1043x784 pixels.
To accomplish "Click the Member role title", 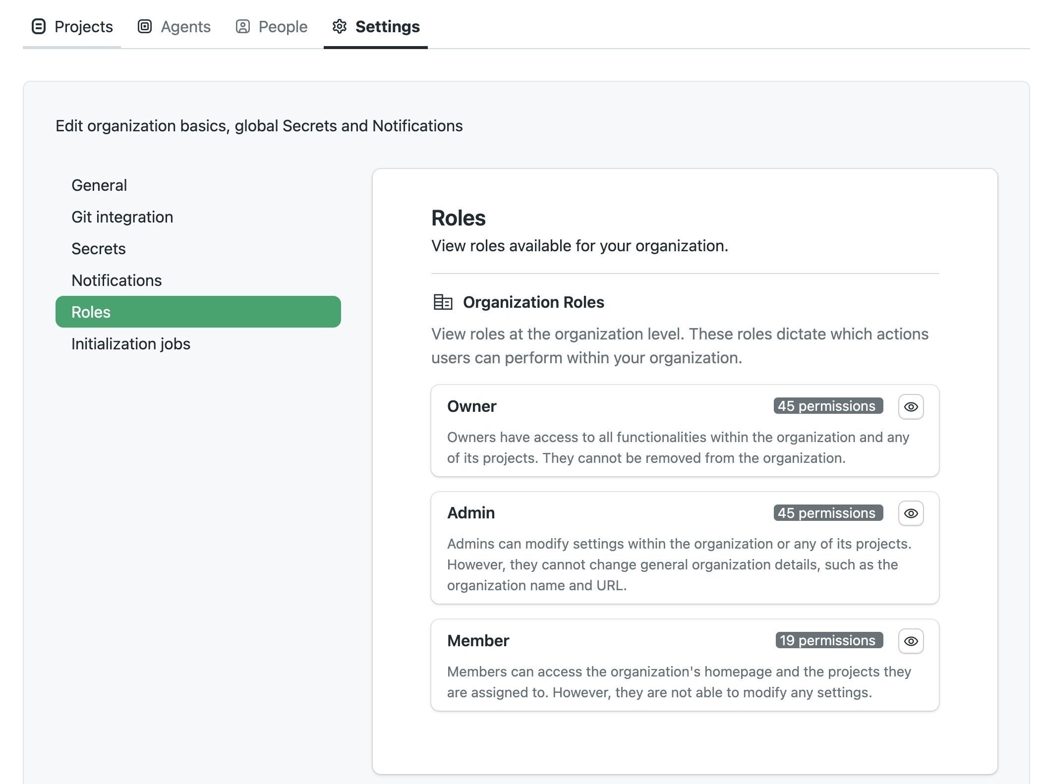I will [478, 641].
